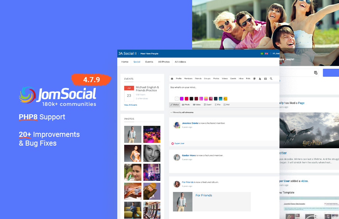Pick the bright purple background swatch
Screen dimensions: 339x219
click(182, 99)
